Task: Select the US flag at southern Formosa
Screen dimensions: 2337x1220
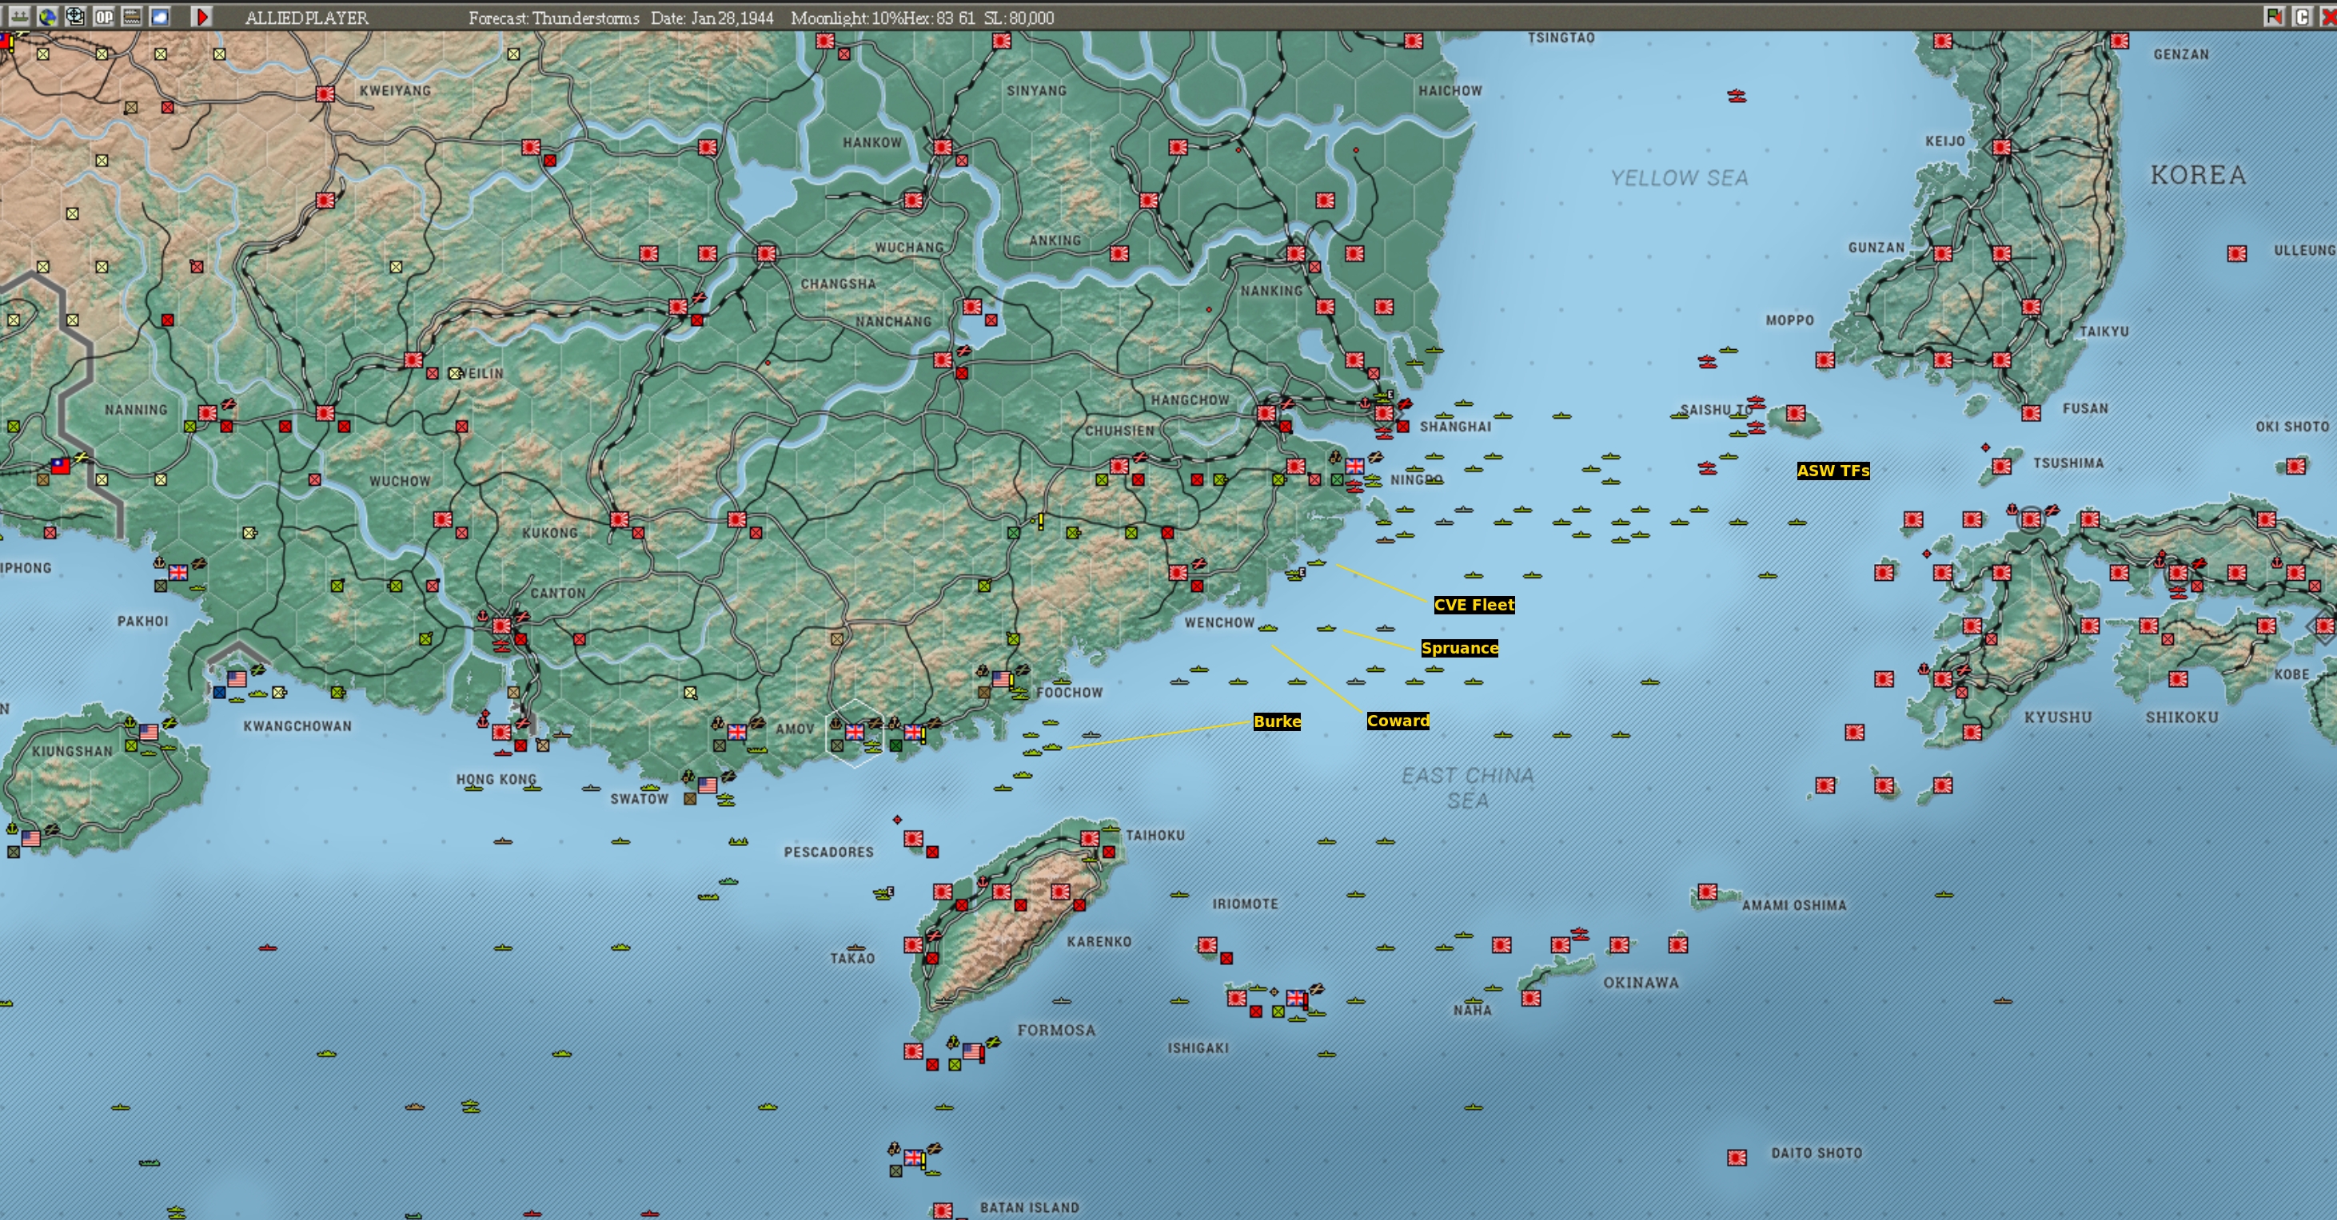Action: click(x=972, y=1051)
